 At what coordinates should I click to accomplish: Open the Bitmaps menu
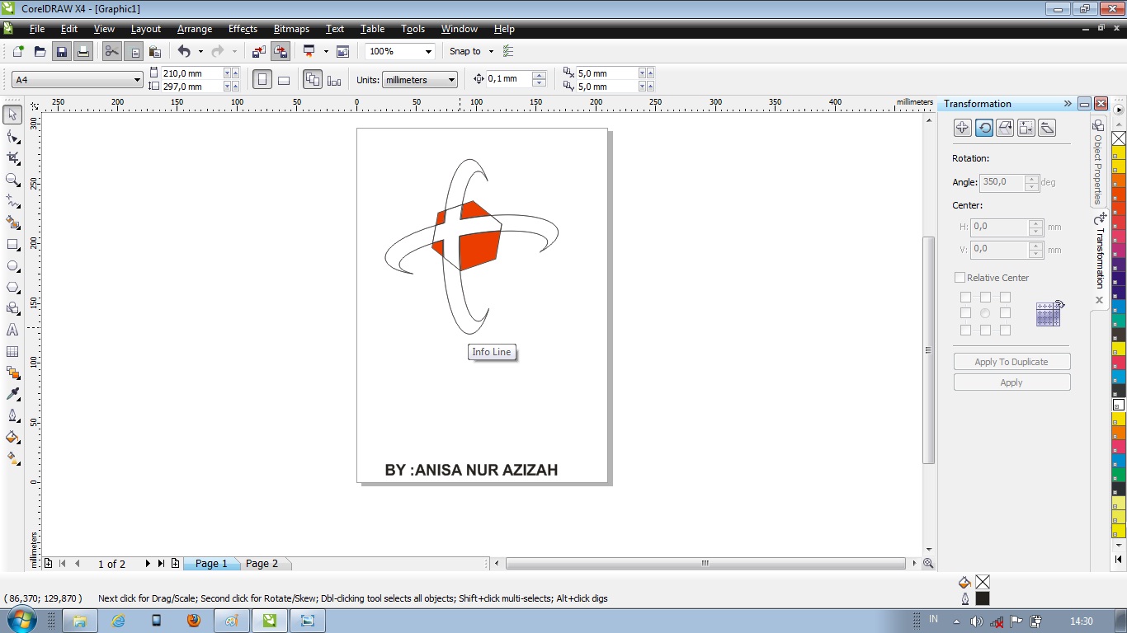(290, 29)
